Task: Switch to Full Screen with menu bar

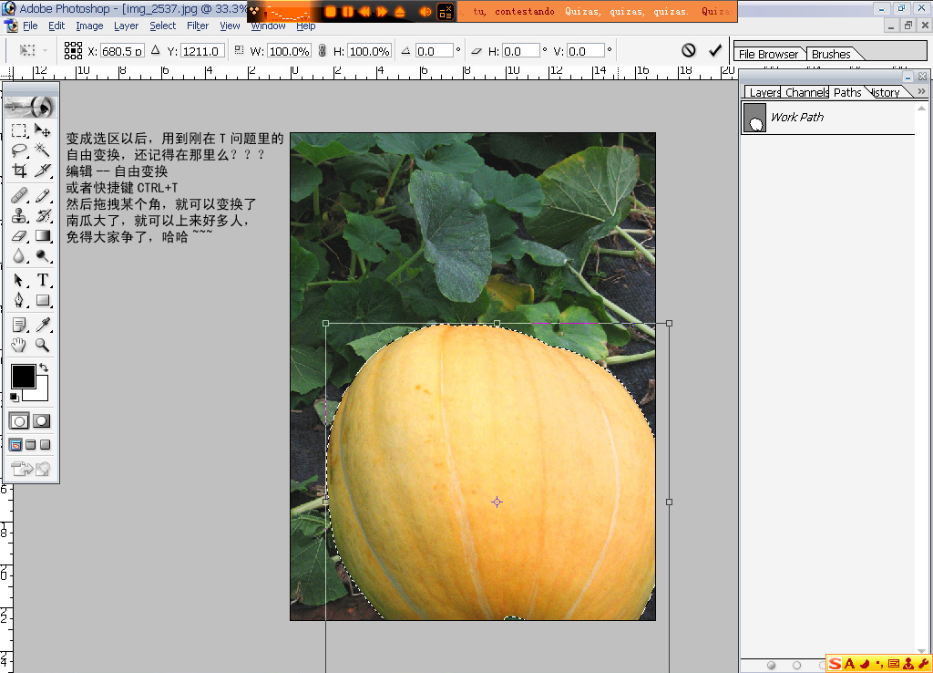Action: click(30, 445)
